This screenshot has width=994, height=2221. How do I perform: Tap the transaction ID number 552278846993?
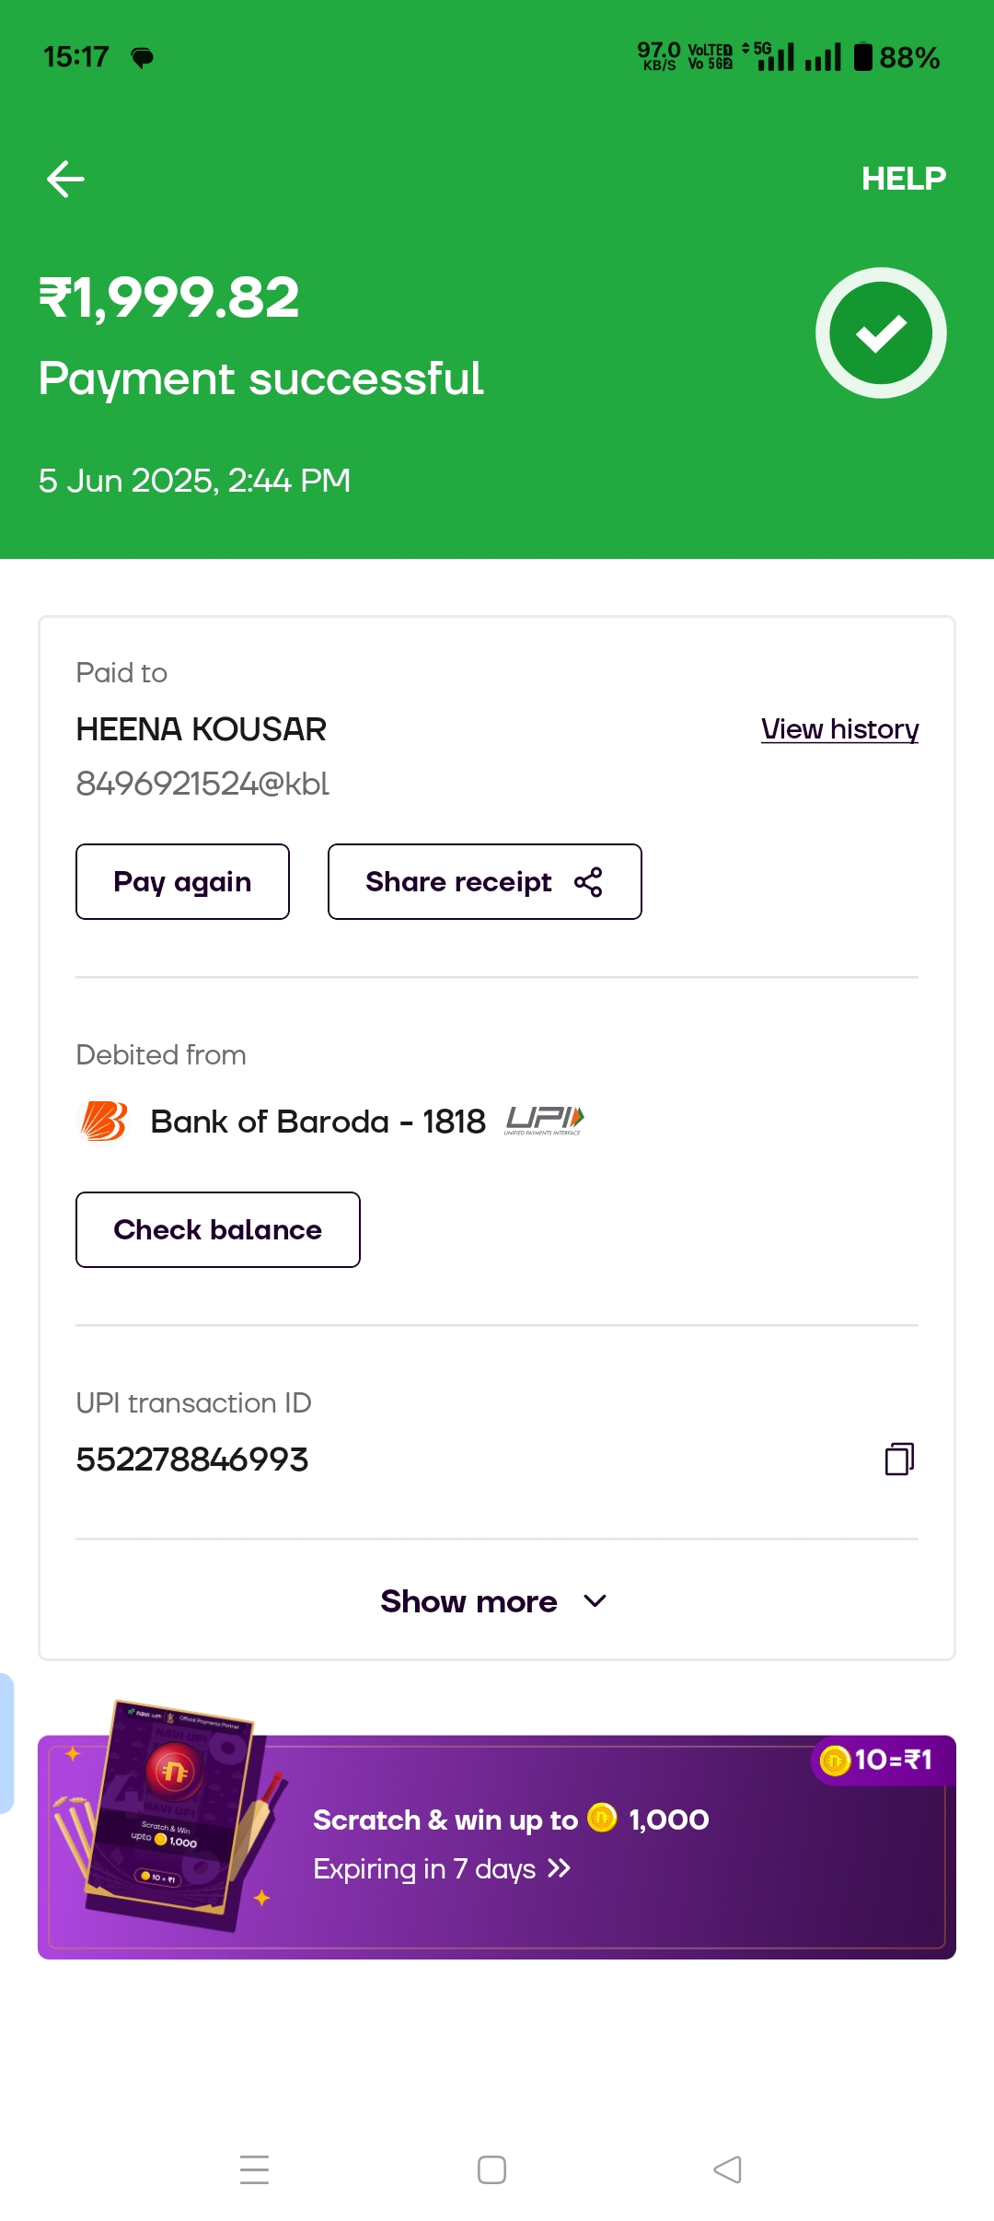(x=192, y=1459)
